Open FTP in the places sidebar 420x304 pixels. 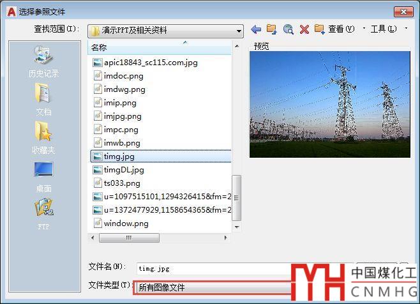pos(43,214)
